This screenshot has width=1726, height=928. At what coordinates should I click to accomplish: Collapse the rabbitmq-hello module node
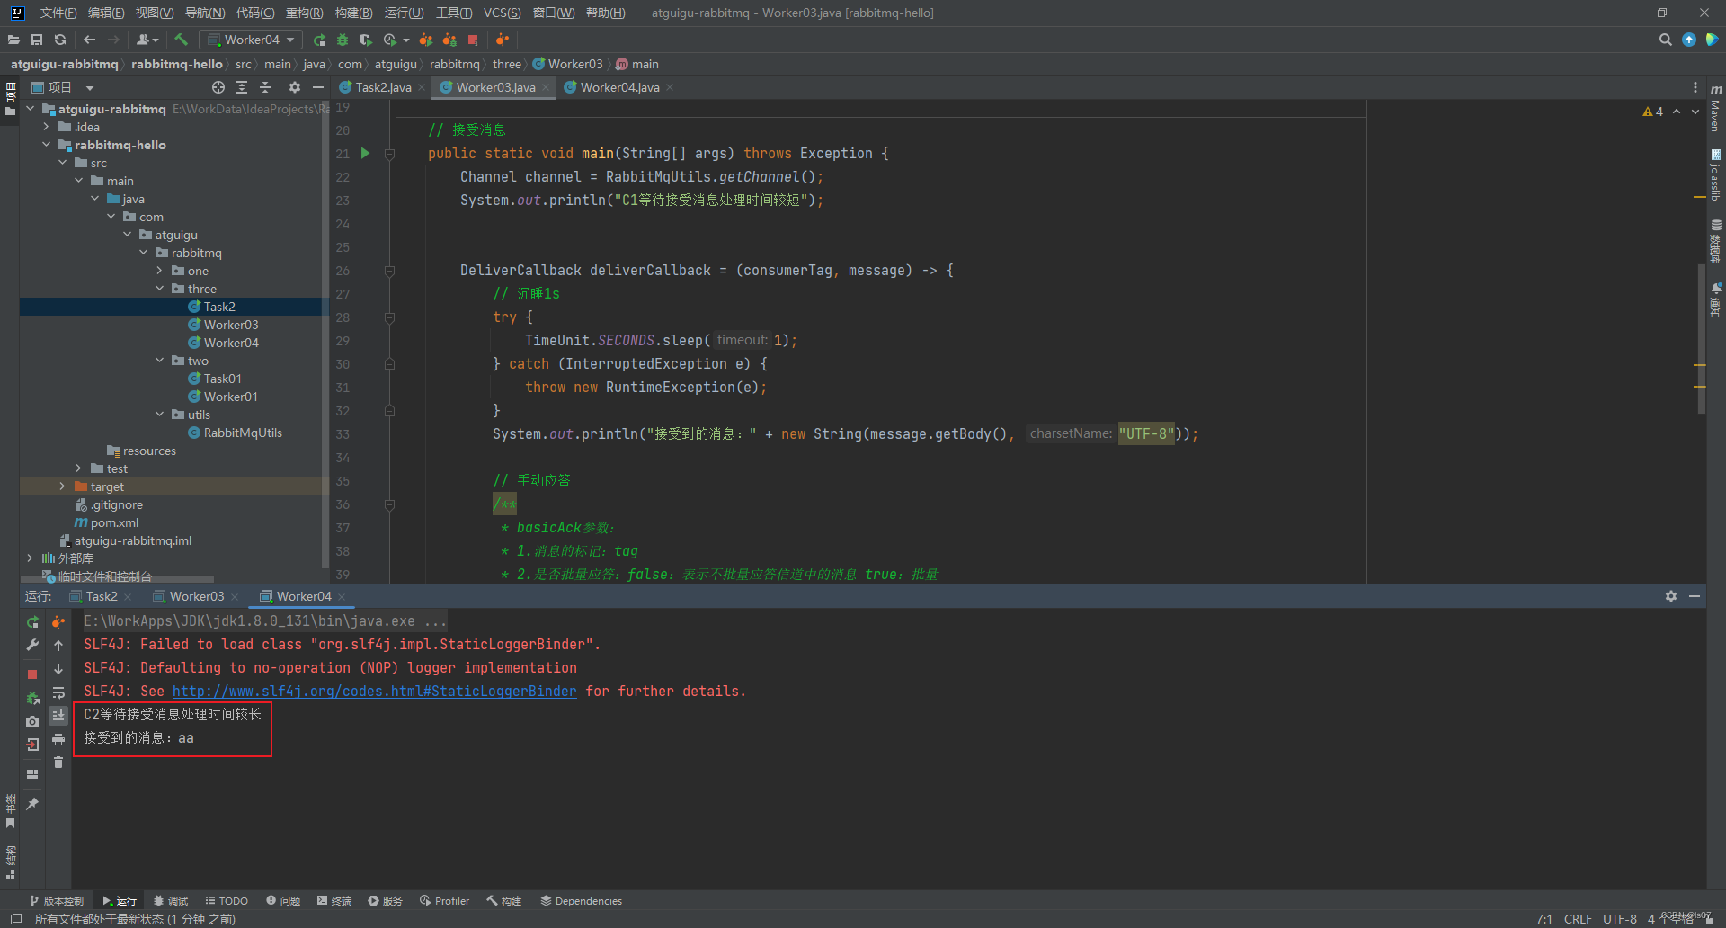[47, 145]
